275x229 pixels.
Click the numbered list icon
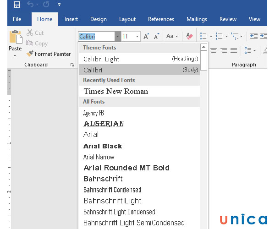pos(219,37)
